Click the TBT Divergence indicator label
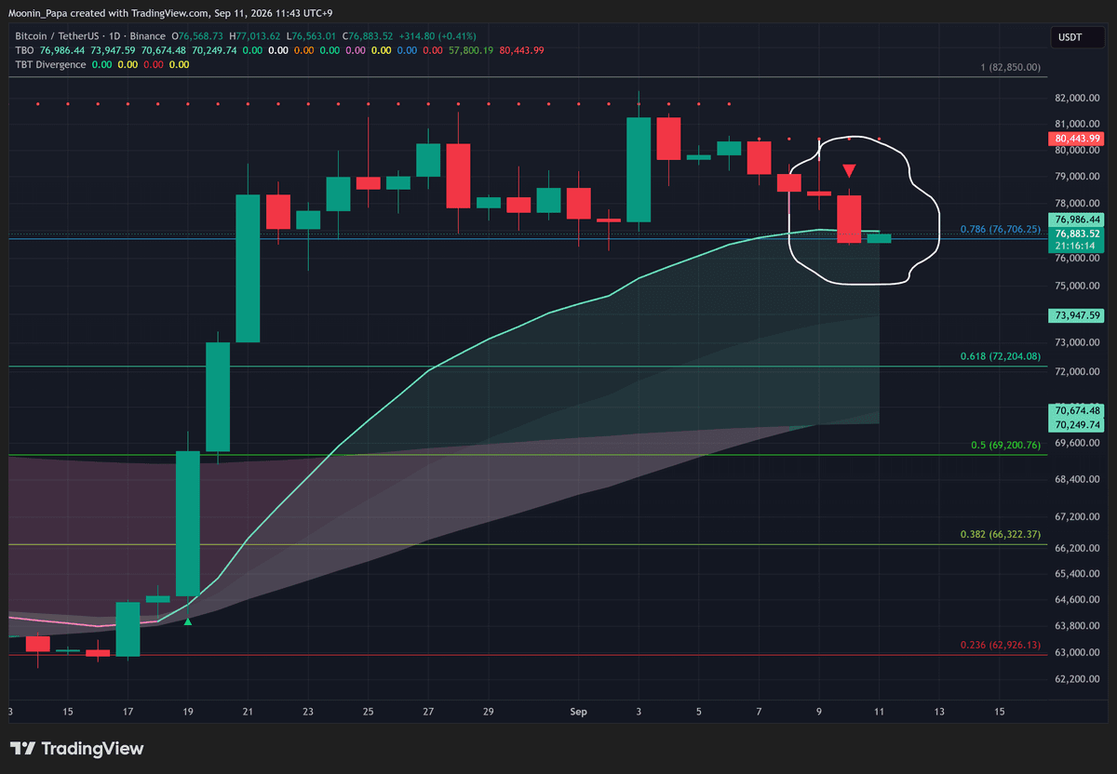This screenshot has height=774, width=1117. [x=50, y=65]
